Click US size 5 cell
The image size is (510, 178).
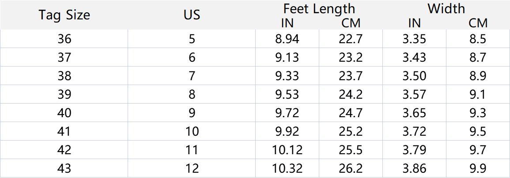coord(192,39)
